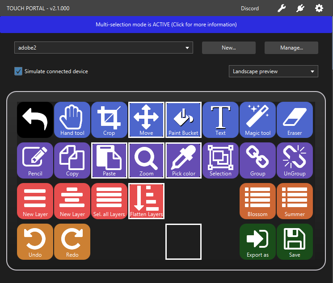333x283 pixels.
Task: Choose the Magic tool button
Action: pyautogui.click(x=257, y=120)
